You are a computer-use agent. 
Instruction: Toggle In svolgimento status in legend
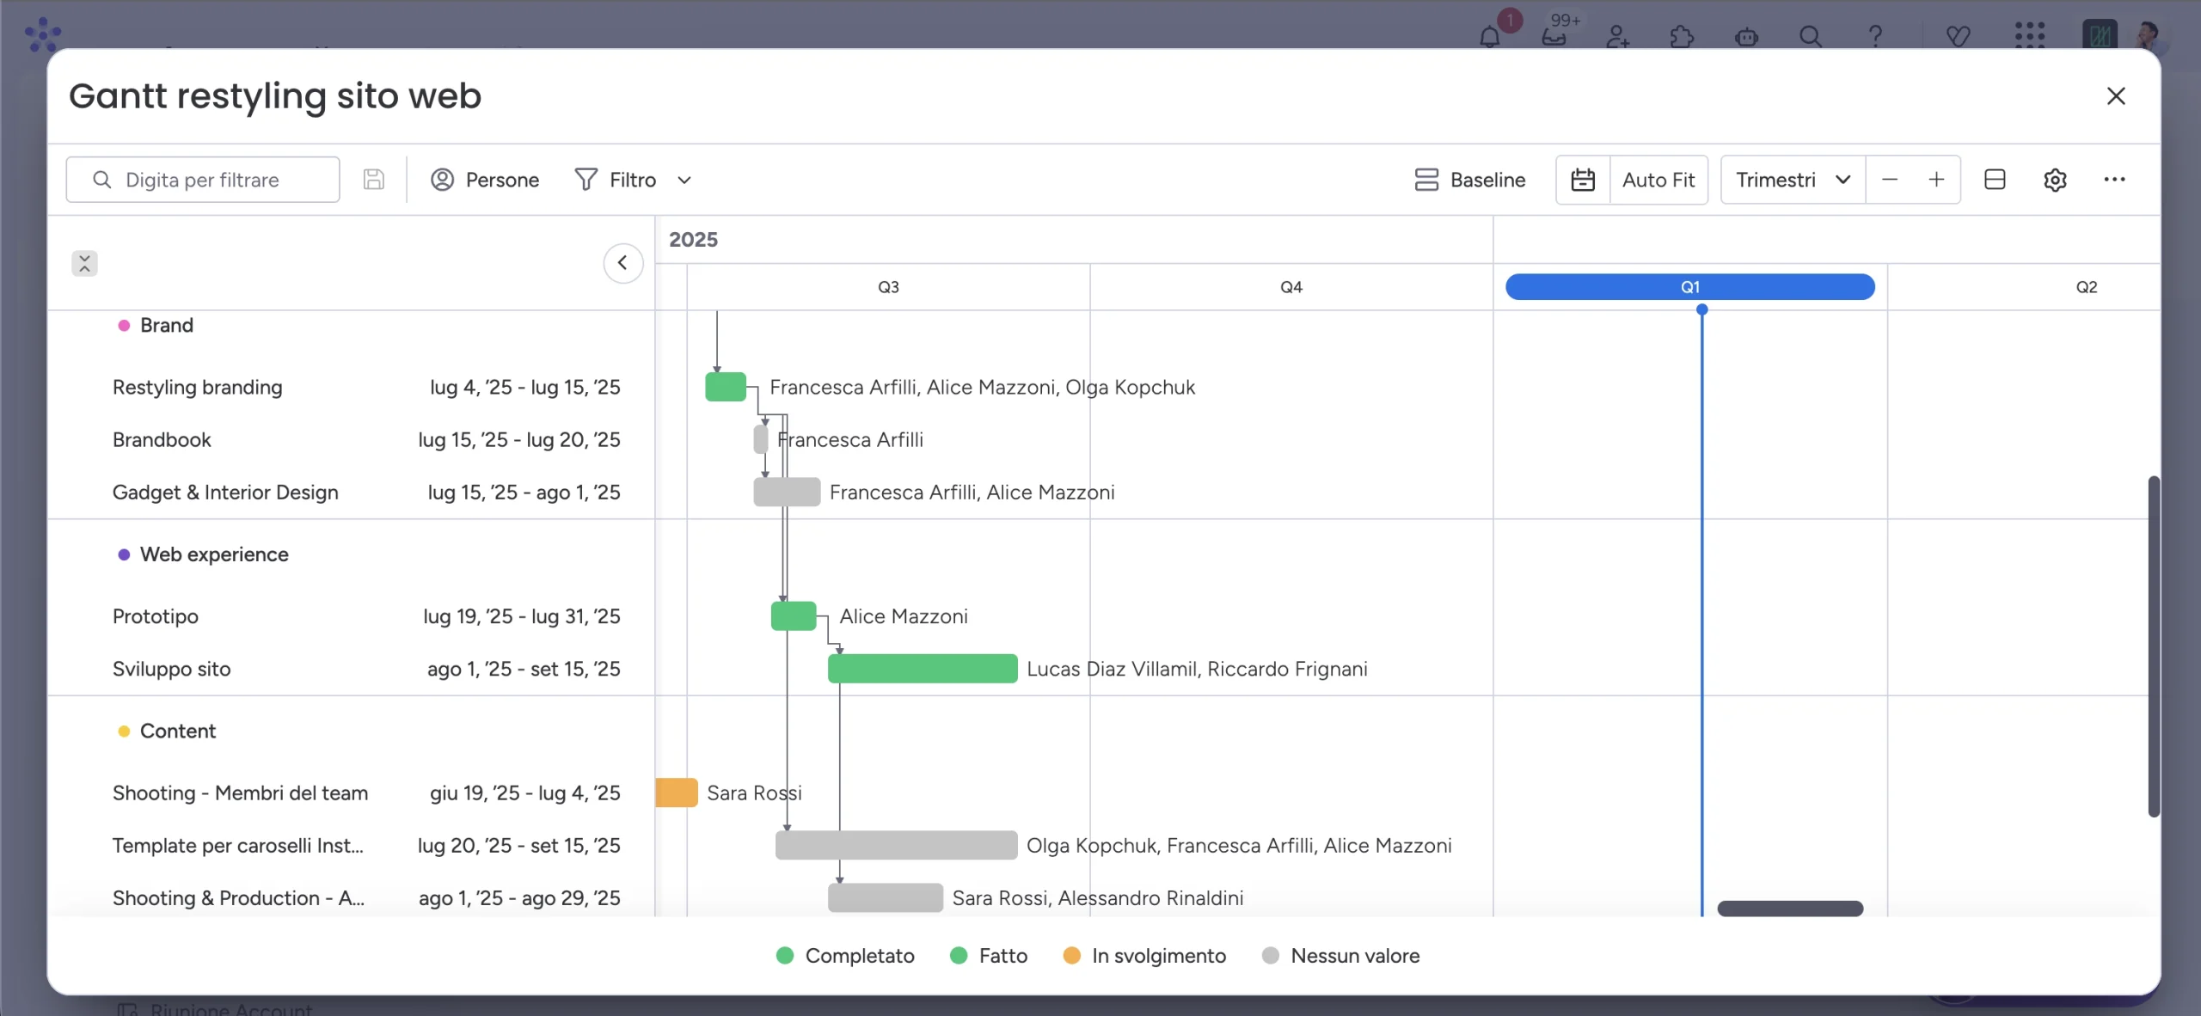[x=1144, y=956]
